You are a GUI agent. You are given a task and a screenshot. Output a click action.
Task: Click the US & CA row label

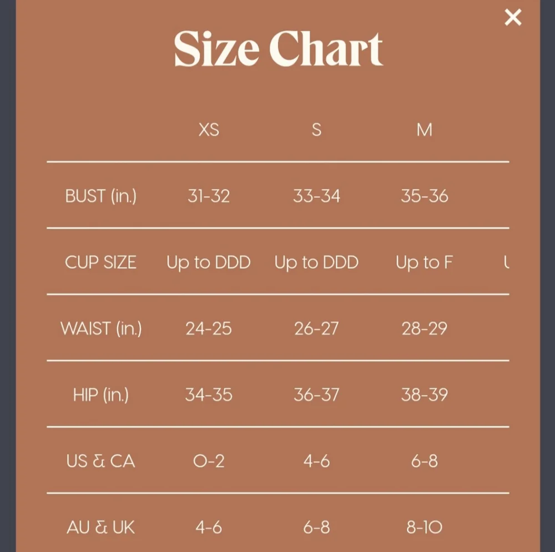(x=100, y=461)
